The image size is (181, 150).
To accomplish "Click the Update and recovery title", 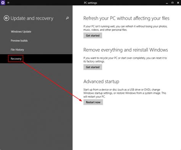I will pyautogui.click(x=32, y=18).
